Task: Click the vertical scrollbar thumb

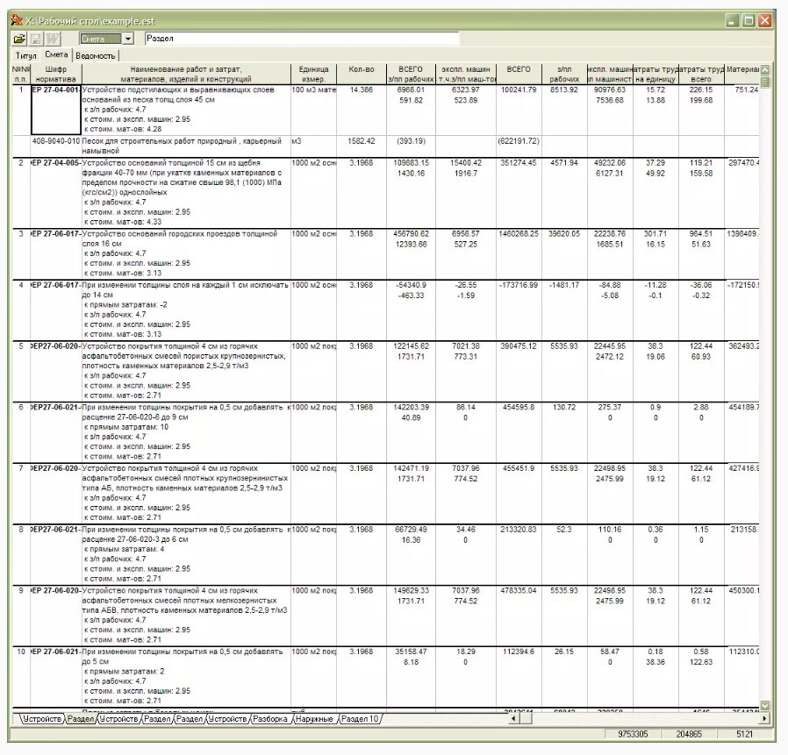Action: [765, 82]
